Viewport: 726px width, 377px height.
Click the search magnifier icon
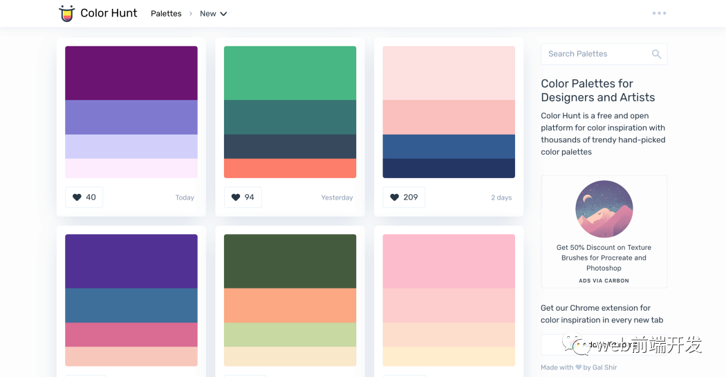click(x=656, y=54)
